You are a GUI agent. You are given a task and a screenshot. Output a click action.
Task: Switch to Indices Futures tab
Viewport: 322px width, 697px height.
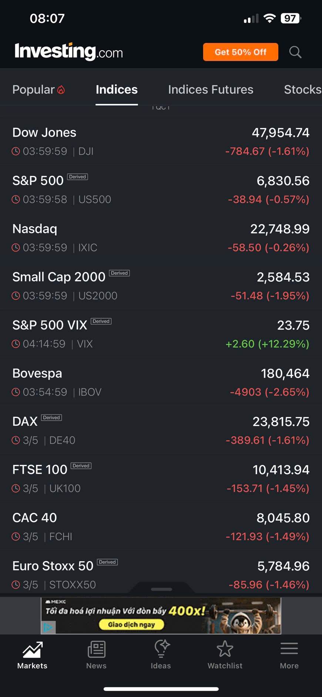[x=211, y=90]
